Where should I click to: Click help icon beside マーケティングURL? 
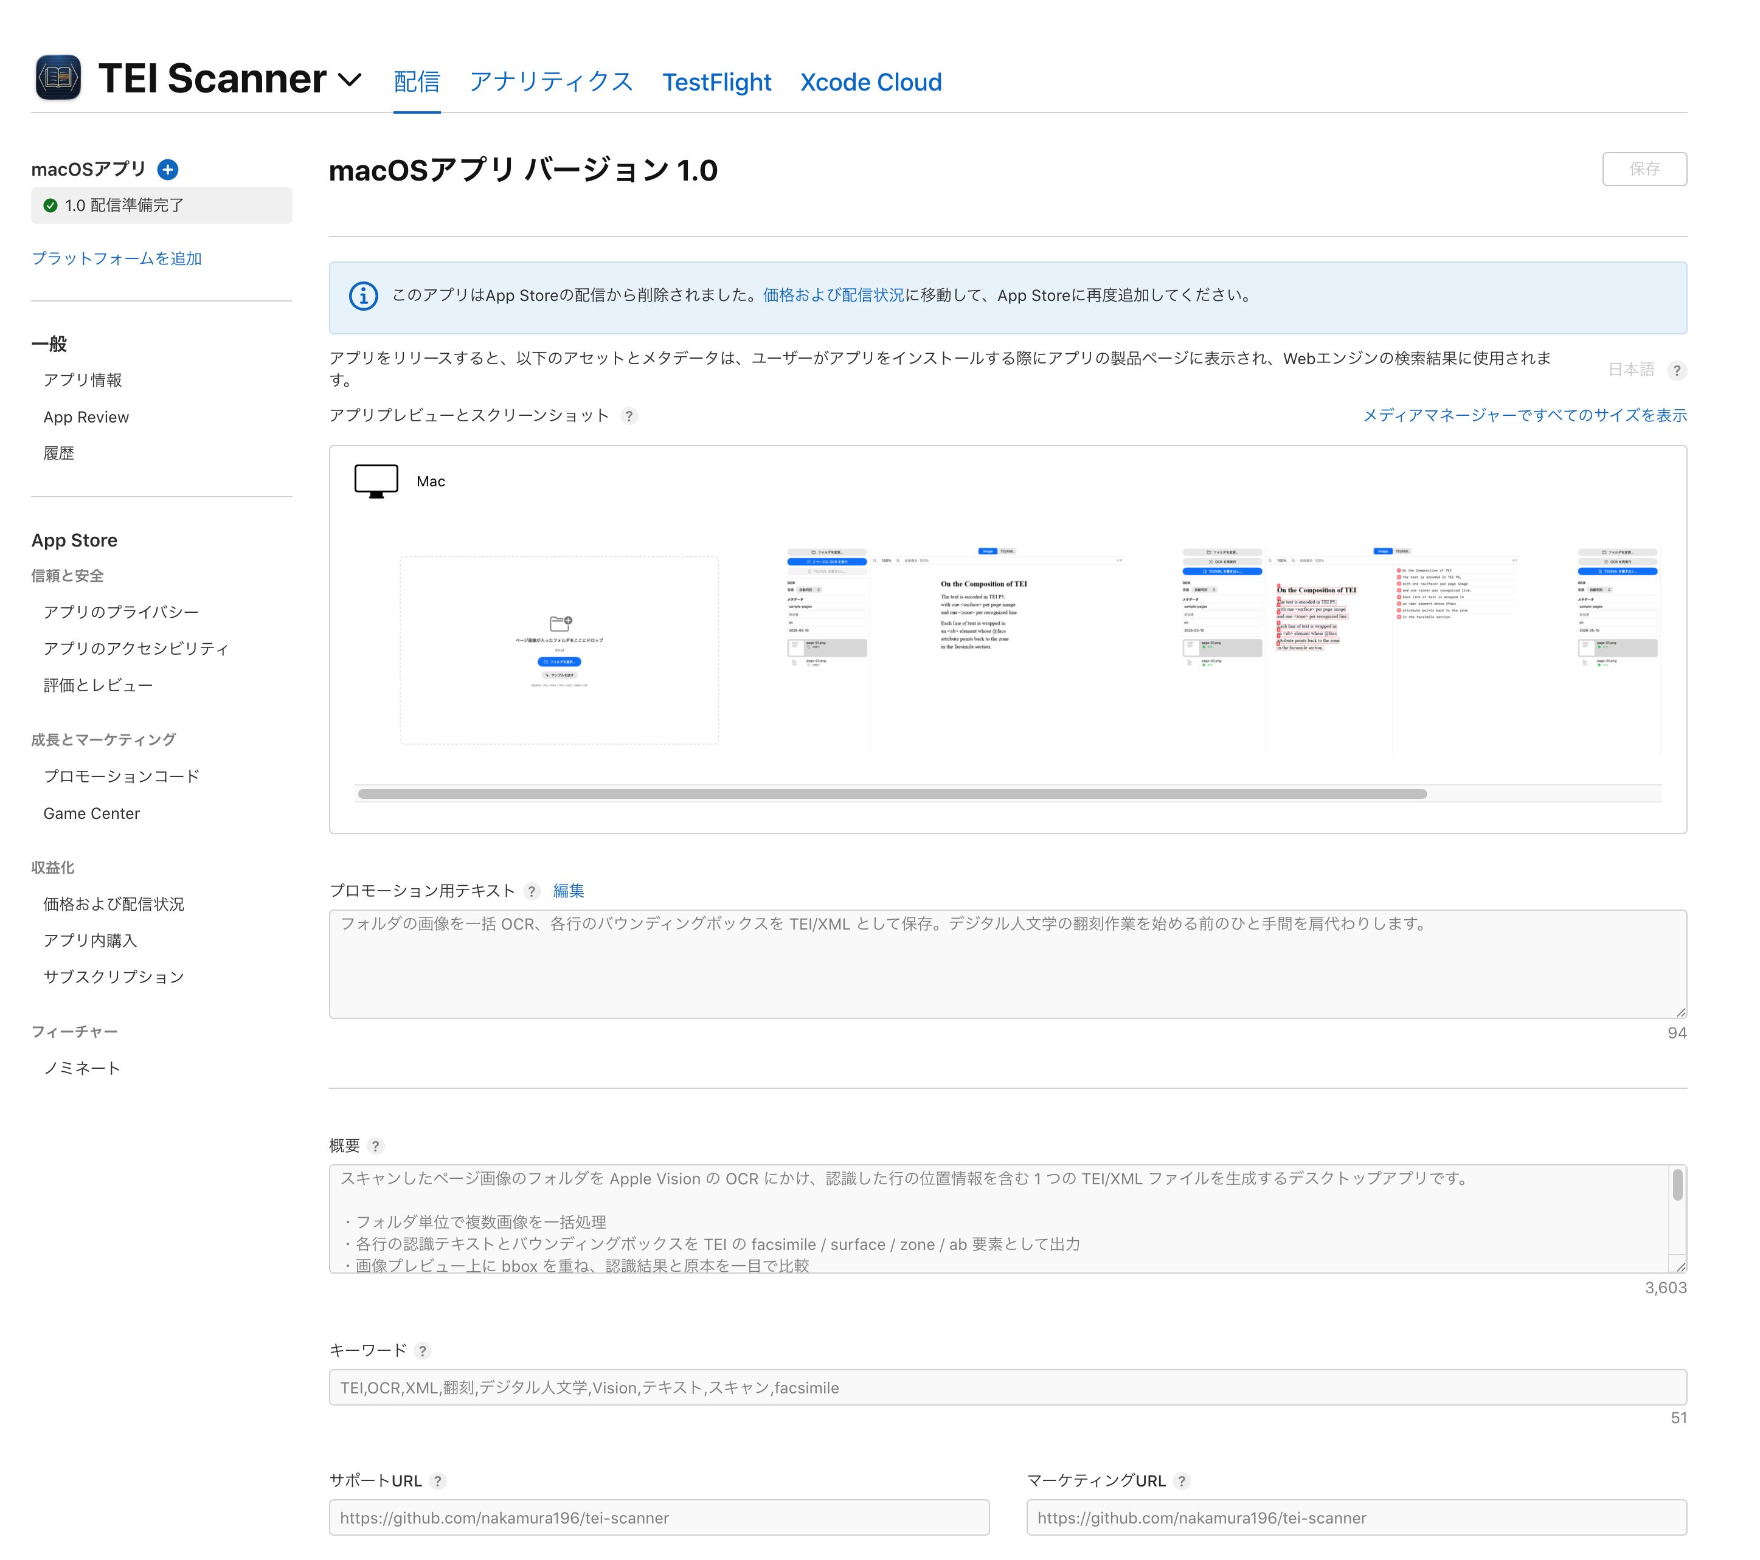[1182, 1481]
